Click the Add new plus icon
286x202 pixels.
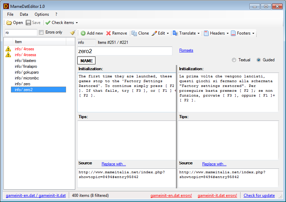tap(83, 33)
